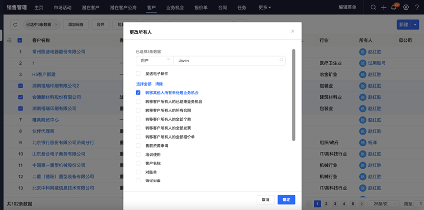Screen dimensions: 424x210
Task: Switch to the 业务机会 tab
Action: pyautogui.click(x=175, y=8)
